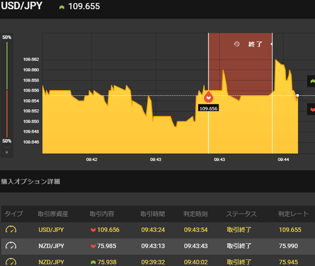This screenshot has width=315, height=266.
Task: Click the 取引終了 status in the 75.945 row
Action: point(239,262)
